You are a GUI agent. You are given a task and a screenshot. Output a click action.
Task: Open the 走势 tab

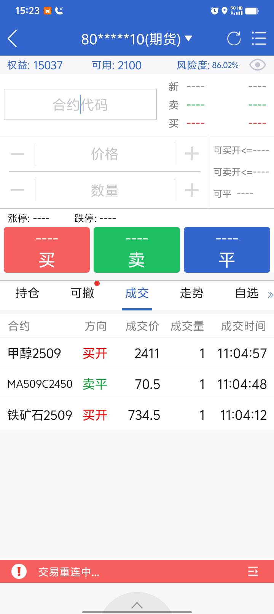tap(192, 293)
